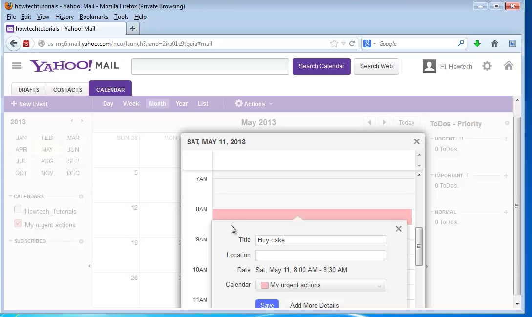Image resolution: width=532 pixels, height=317 pixels.
Task: Click the pink 8AM event block
Action: 312,214
